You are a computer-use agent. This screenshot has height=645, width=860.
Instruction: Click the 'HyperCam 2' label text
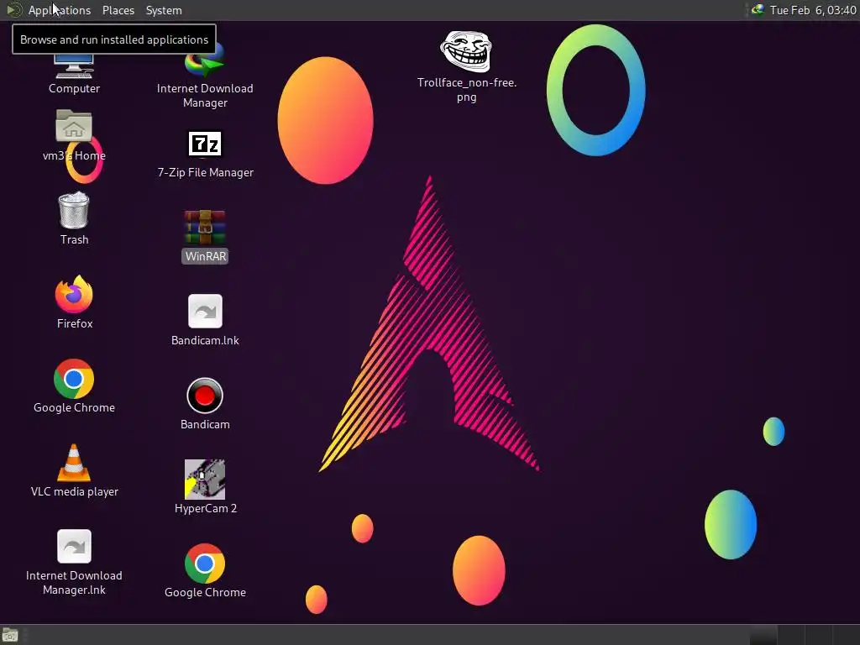(x=206, y=508)
